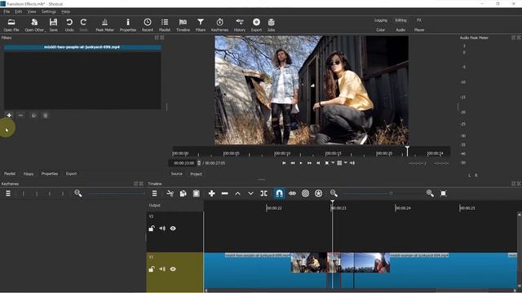Open the Edit menu
Image resolution: width=522 pixels, height=293 pixels.
[x=19, y=11]
